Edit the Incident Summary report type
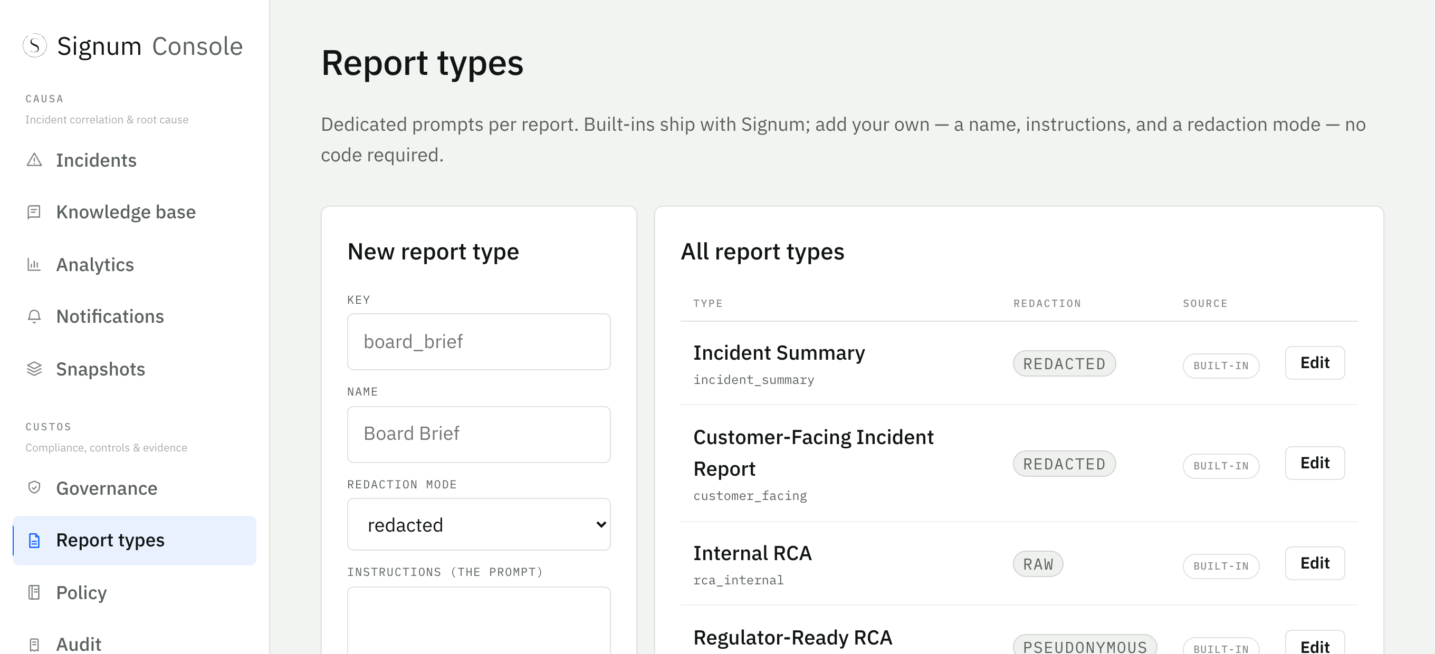The height and width of the screenshot is (654, 1435). coord(1315,363)
